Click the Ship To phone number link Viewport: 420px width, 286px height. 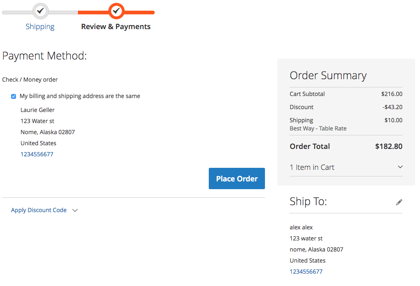pos(306,272)
